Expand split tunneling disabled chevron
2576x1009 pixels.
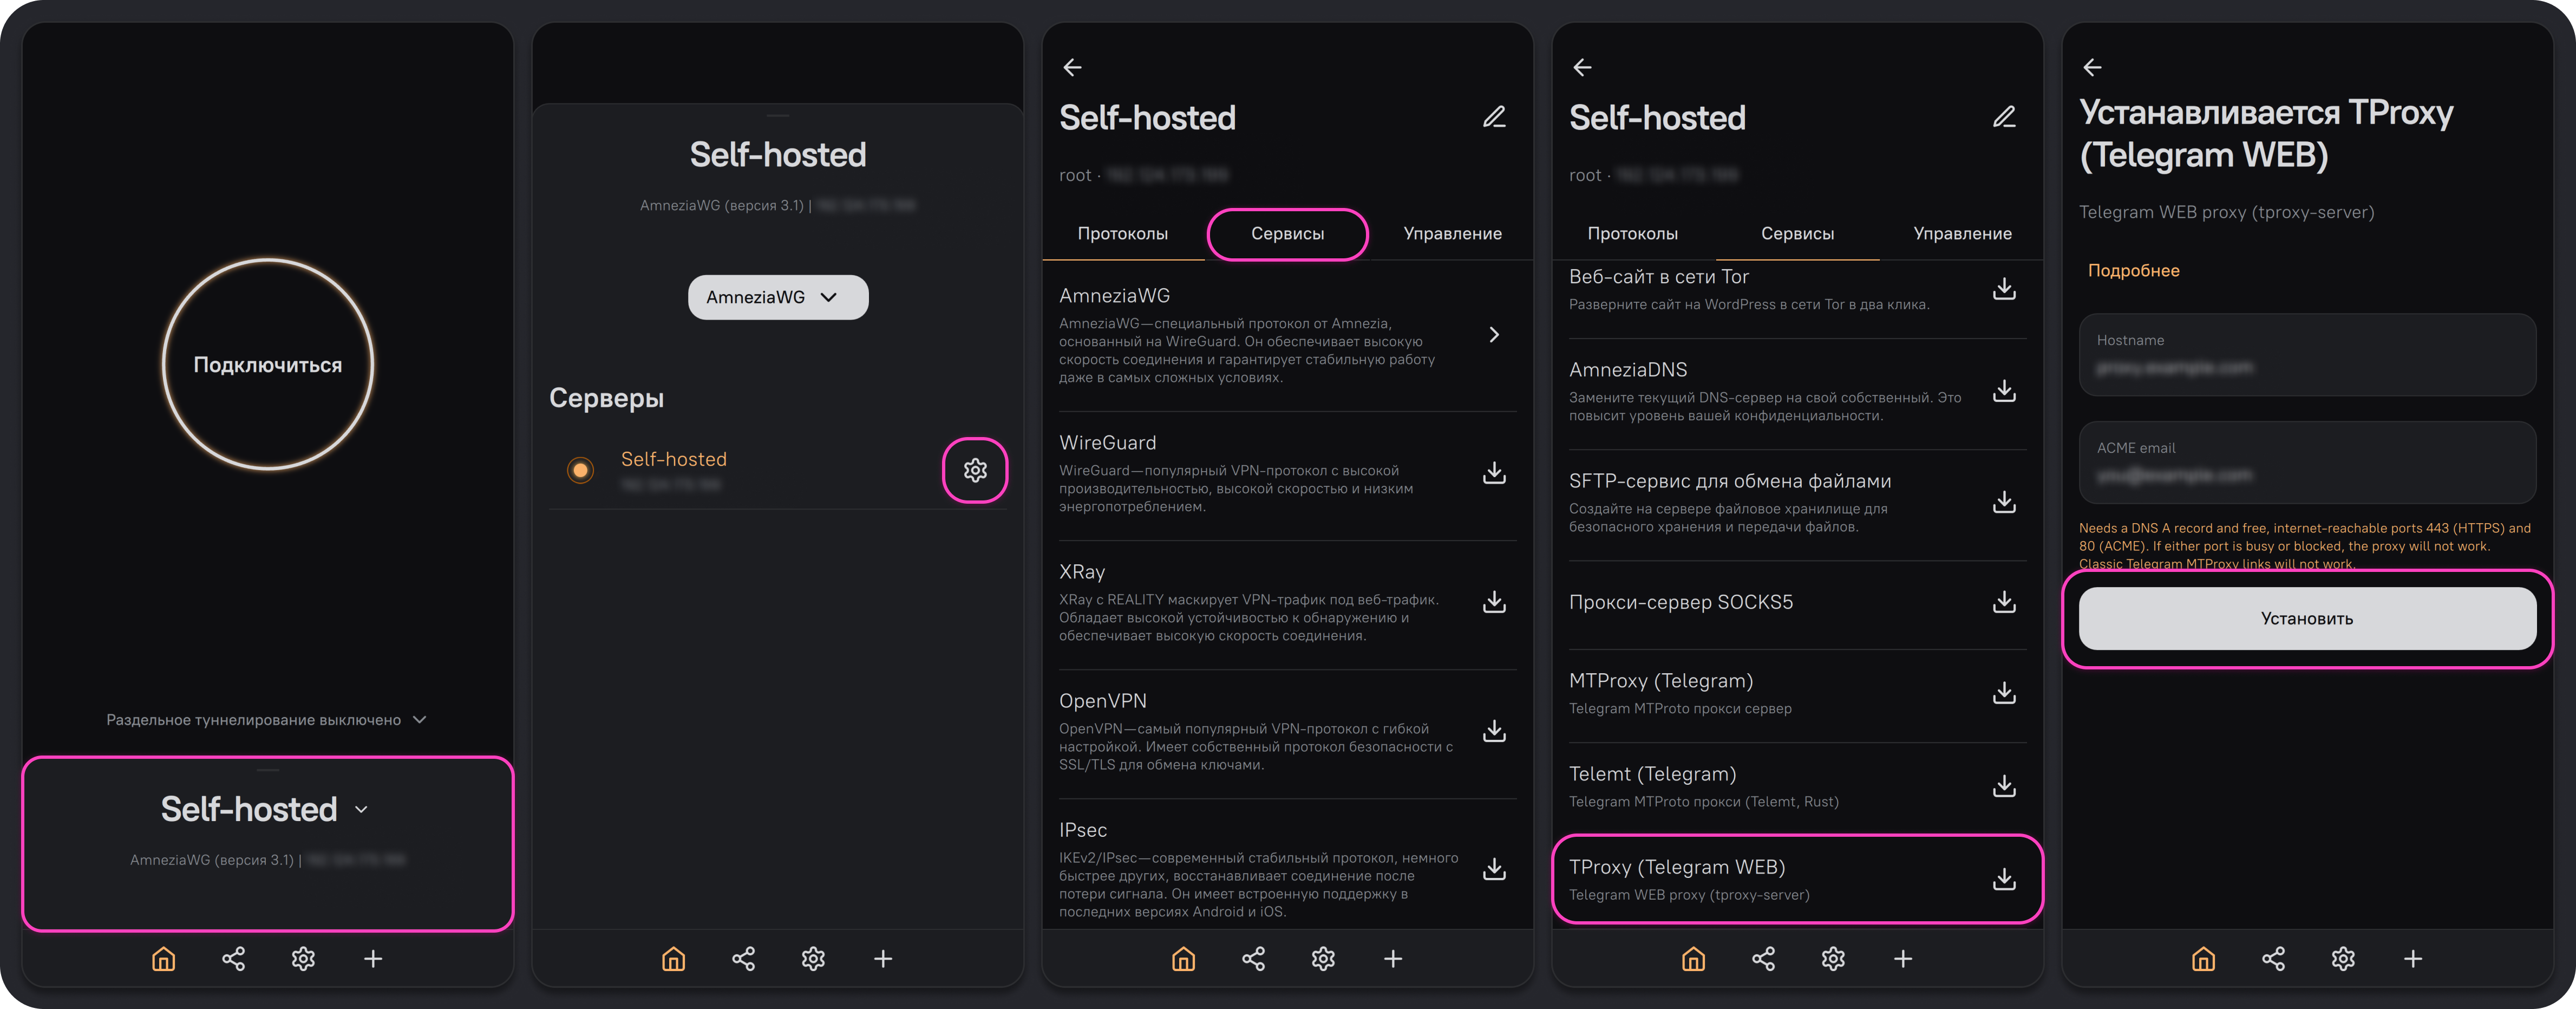tap(420, 720)
